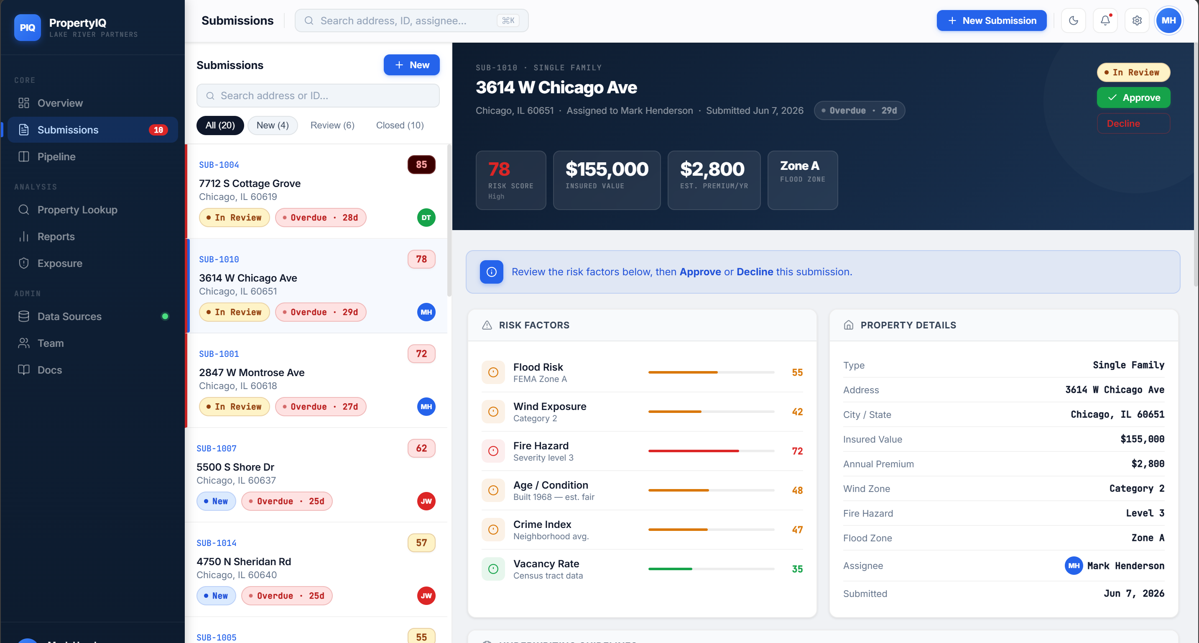Viewport: 1199px width, 643px height.
Task: Click the DT assignee avatar on SUB-1004
Action: click(x=426, y=218)
